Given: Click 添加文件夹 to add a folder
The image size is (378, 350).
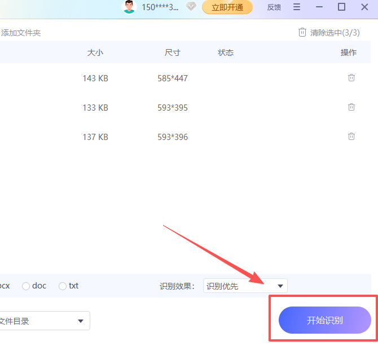Looking at the screenshot, I should click(21, 33).
